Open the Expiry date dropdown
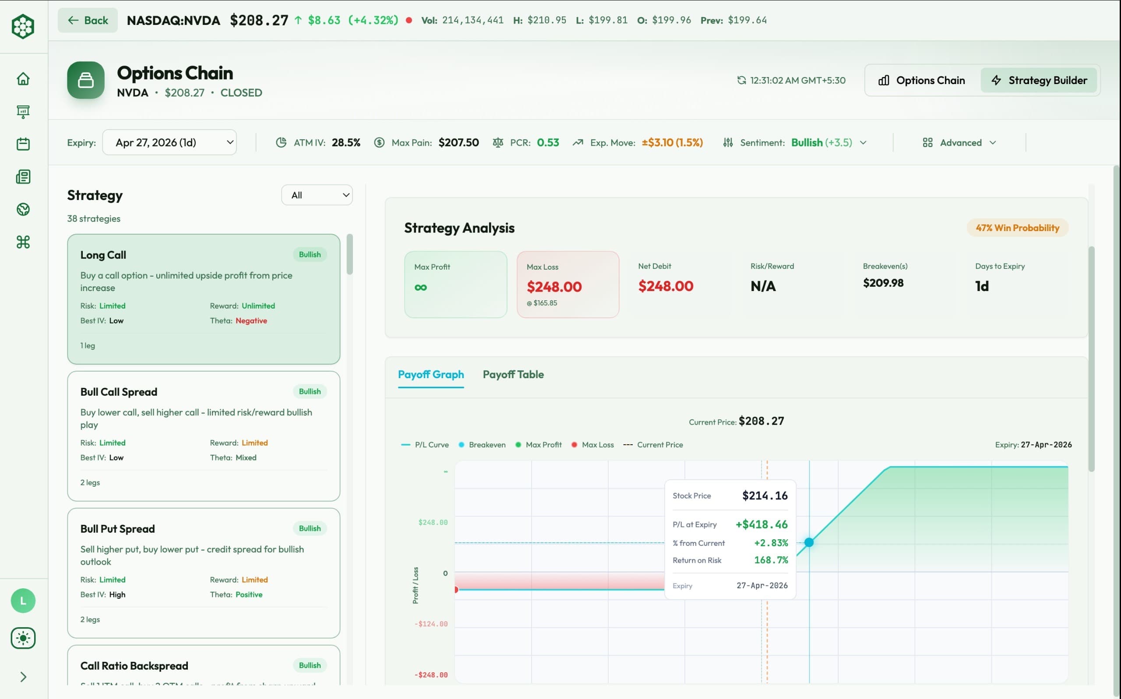Screen dimensions: 1121x699 [169, 142]
